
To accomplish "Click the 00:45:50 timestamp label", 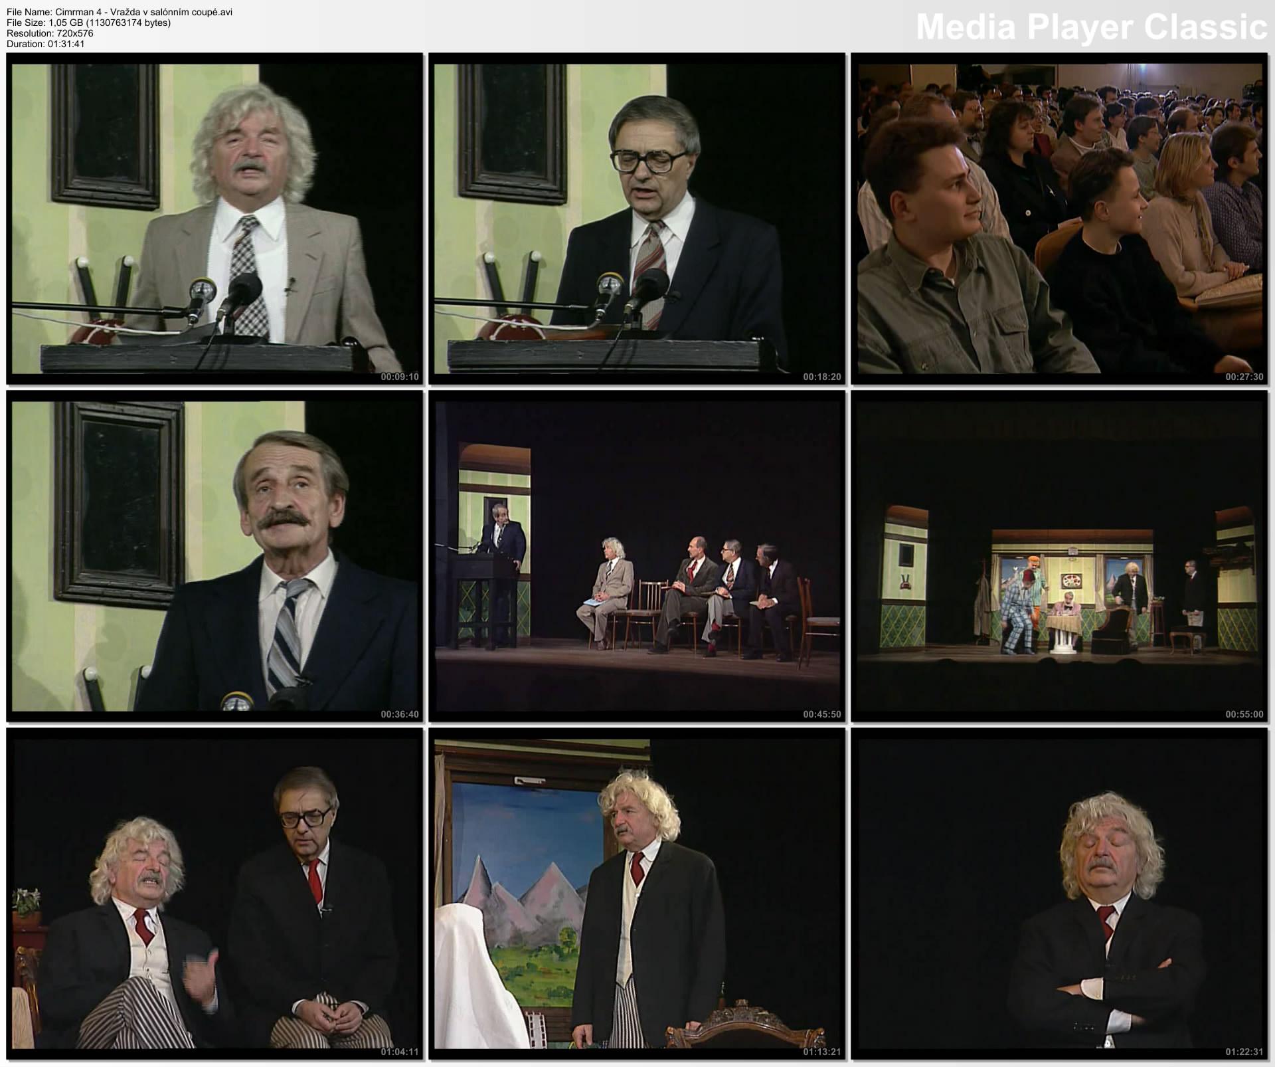I will pyautogui.click(x=822, y=714).
